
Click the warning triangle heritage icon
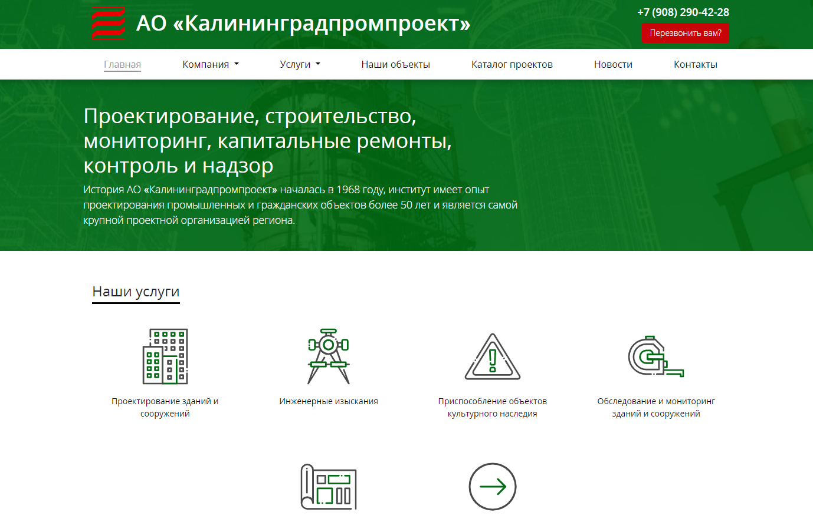493,357
